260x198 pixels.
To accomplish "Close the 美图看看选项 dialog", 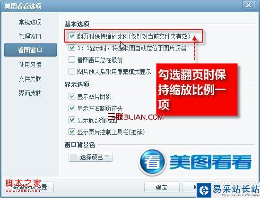I will 248,5.
